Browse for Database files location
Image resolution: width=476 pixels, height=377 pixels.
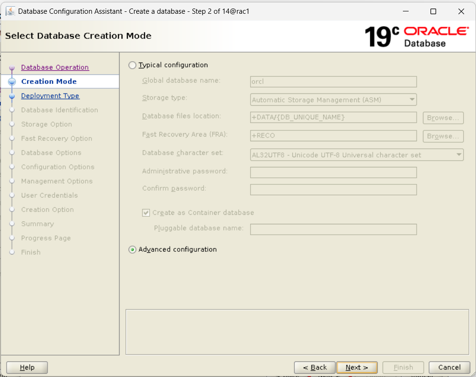click(x=443, y=118)
